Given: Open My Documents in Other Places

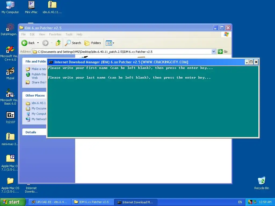Looking at the screenshot, I should (x=36, y=108).
